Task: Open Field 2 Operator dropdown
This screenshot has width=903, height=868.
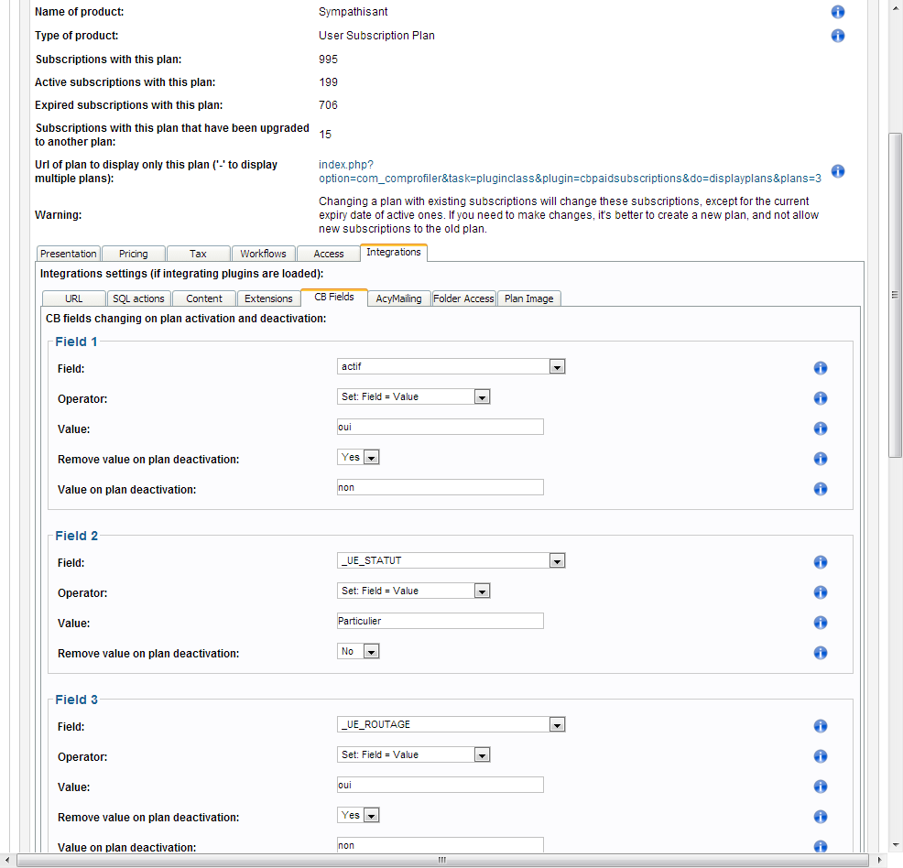Action: [413, 591]
